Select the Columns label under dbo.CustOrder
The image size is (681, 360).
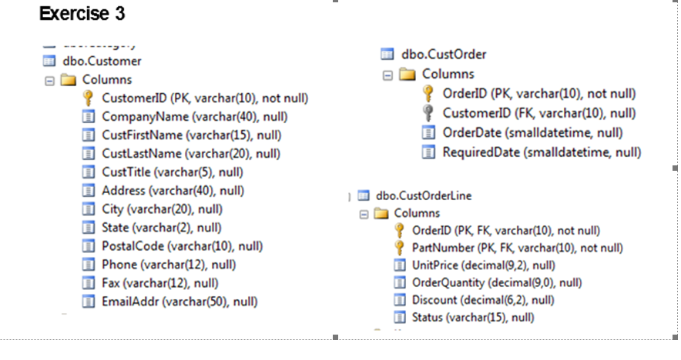(448, 74)
